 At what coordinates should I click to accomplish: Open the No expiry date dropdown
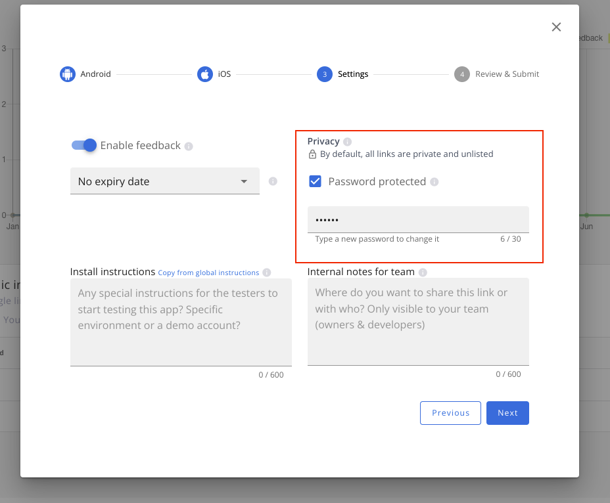(164, 181)
